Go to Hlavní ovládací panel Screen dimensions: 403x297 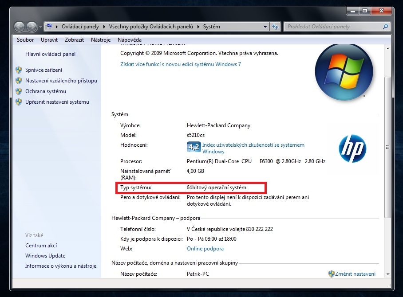tap(51, 54)
